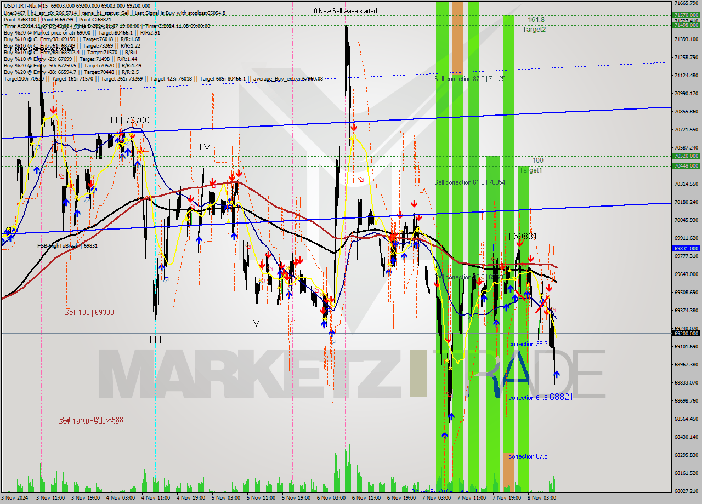Select the '5 Nov 19:00' time axis label
Image resolution: width=702 pixels, height=504 pixels.
pyautogui.click(x=297, y=498)
